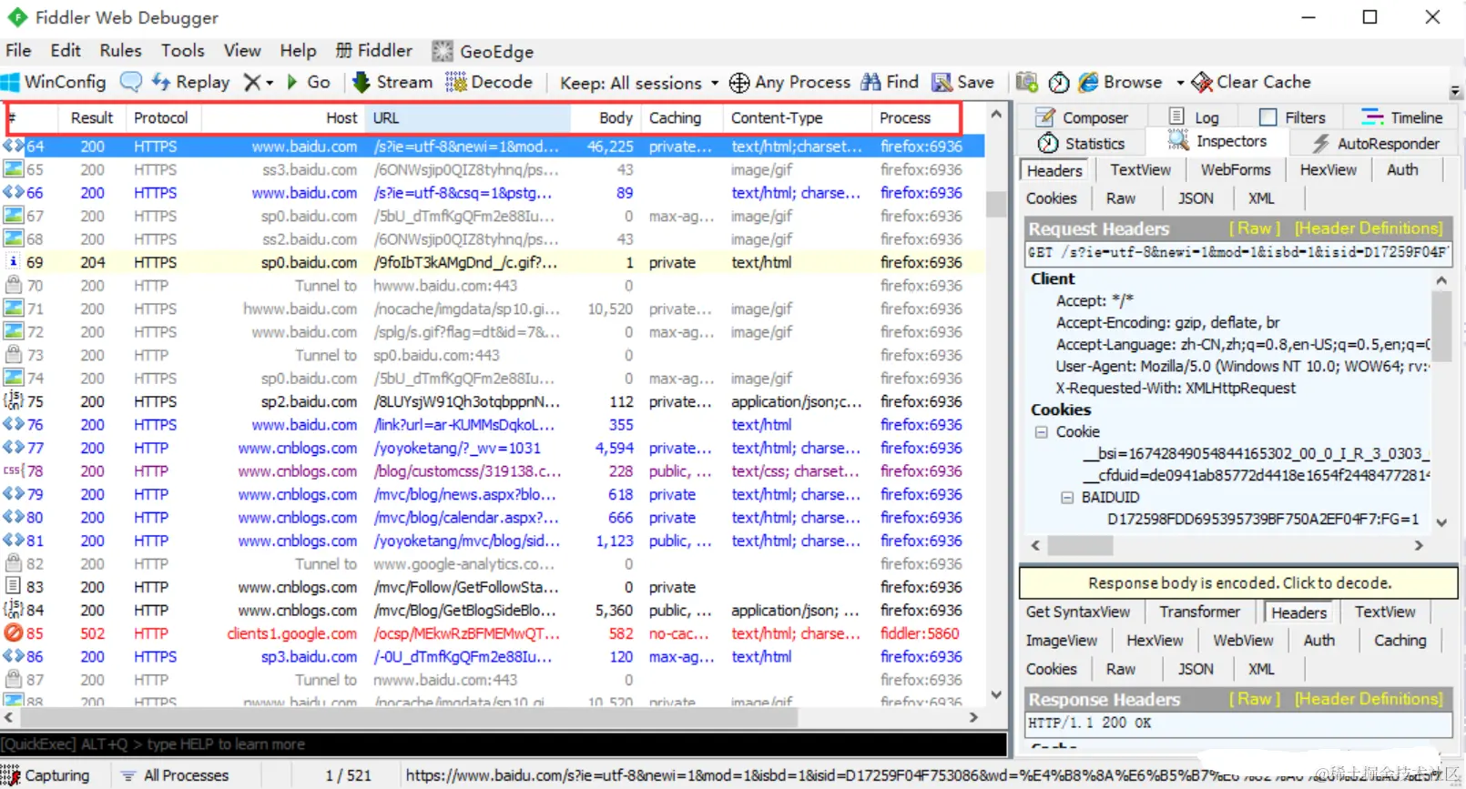Collapse the Cookie tree node
The height and width of the screenshot is (789, 1466).
click(x=1041, y=432)
